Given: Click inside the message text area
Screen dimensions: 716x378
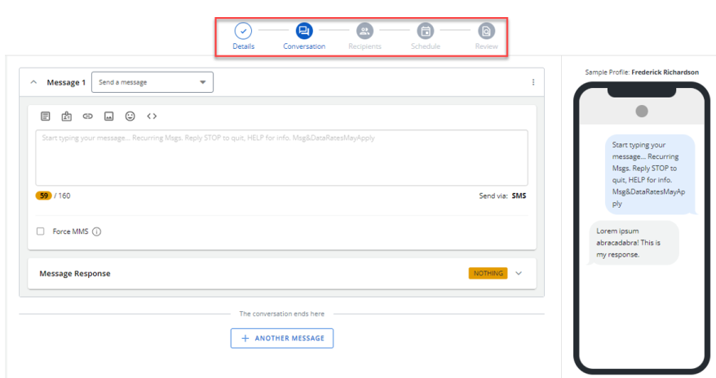Looking at the screenshot, I should pyautogui.click(x=281, y=159).
